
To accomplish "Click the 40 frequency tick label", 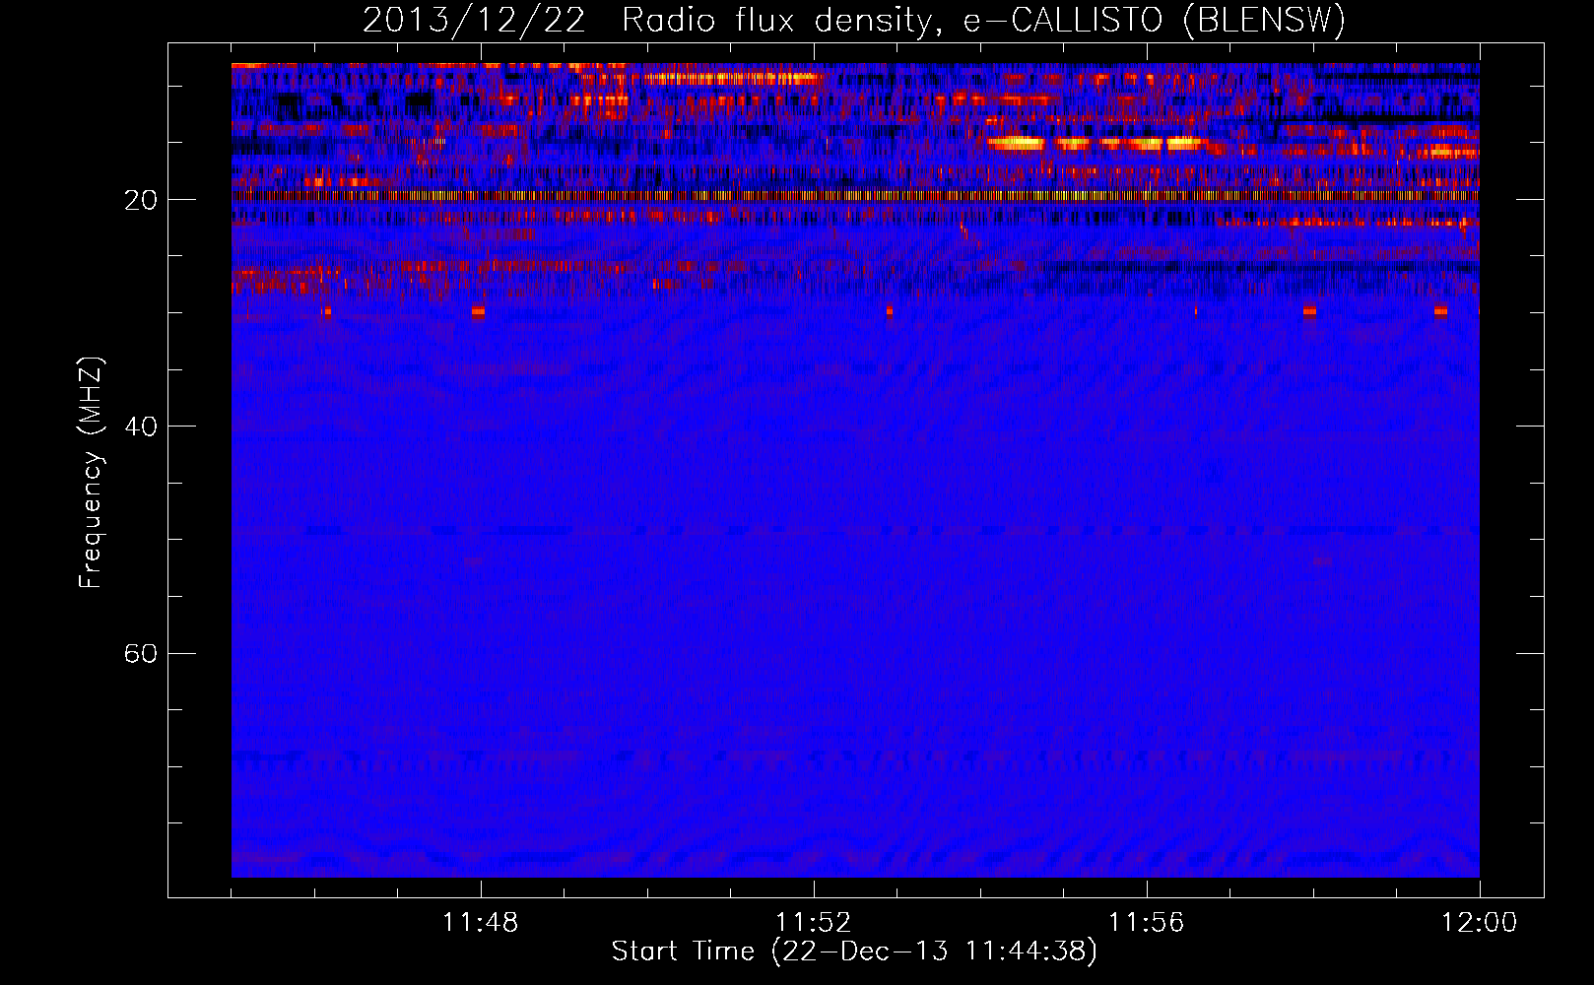I will tap(141, 427).
